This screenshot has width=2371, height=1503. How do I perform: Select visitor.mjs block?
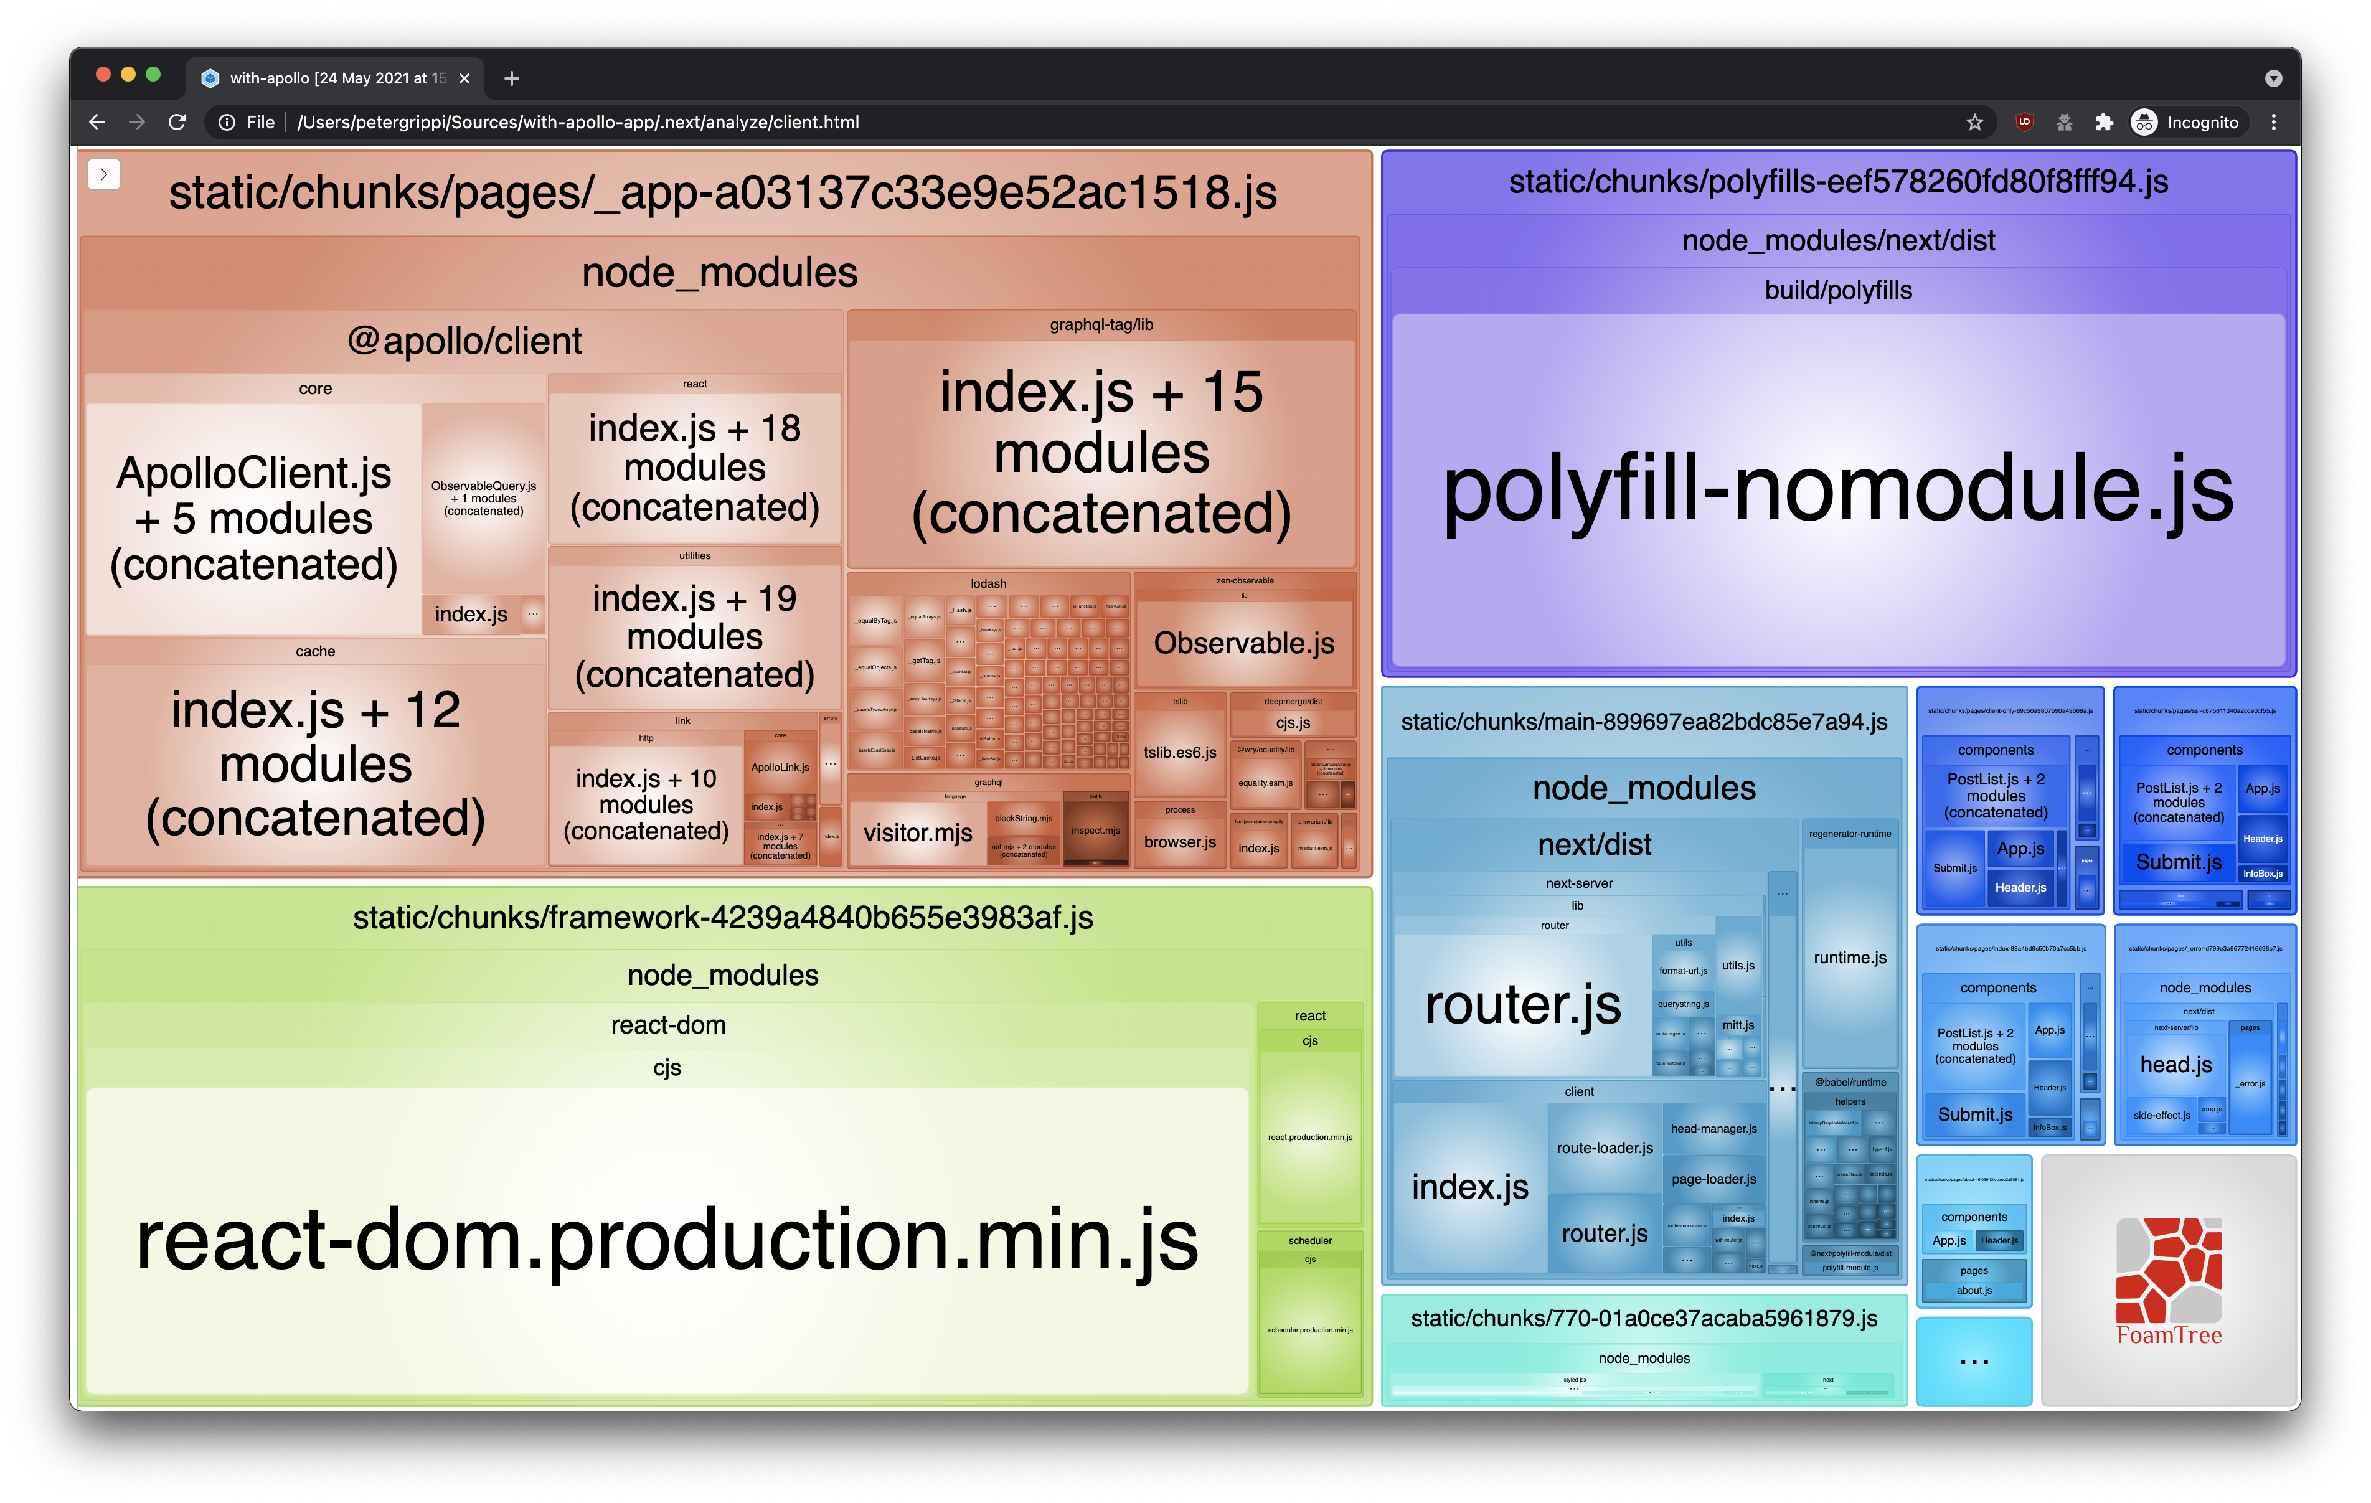[918, 833]
